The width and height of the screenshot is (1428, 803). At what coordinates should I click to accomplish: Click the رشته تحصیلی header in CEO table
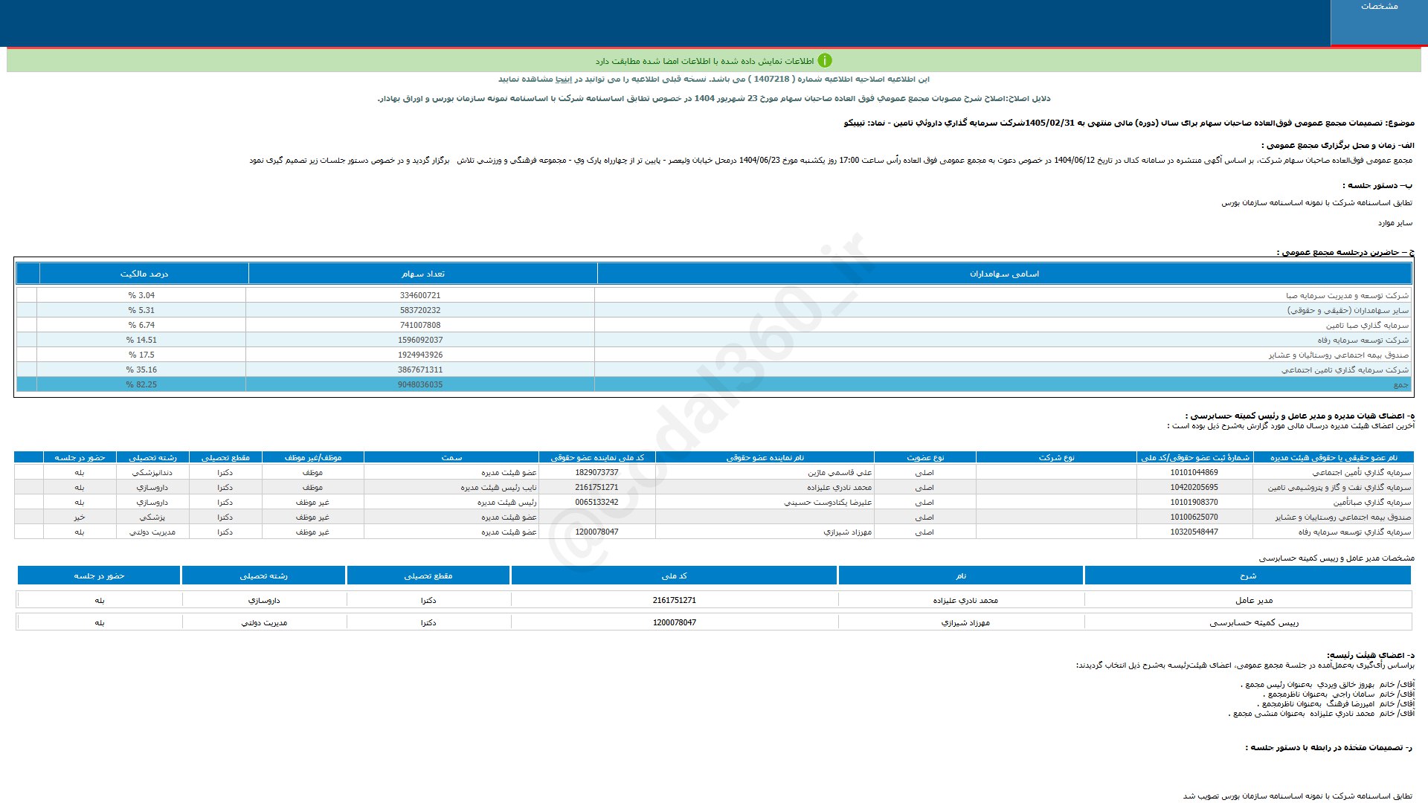tap(263, 576)
